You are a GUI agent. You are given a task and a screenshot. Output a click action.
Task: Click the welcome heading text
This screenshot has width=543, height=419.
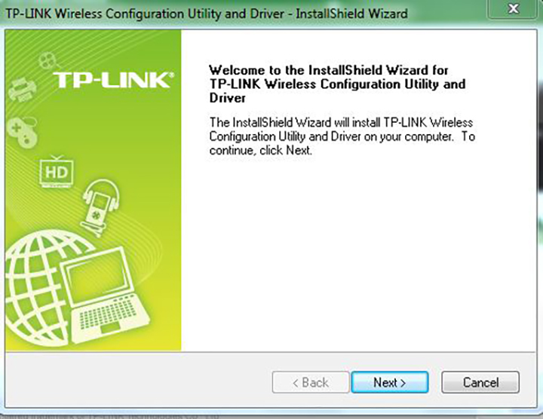tap(337, 84)
